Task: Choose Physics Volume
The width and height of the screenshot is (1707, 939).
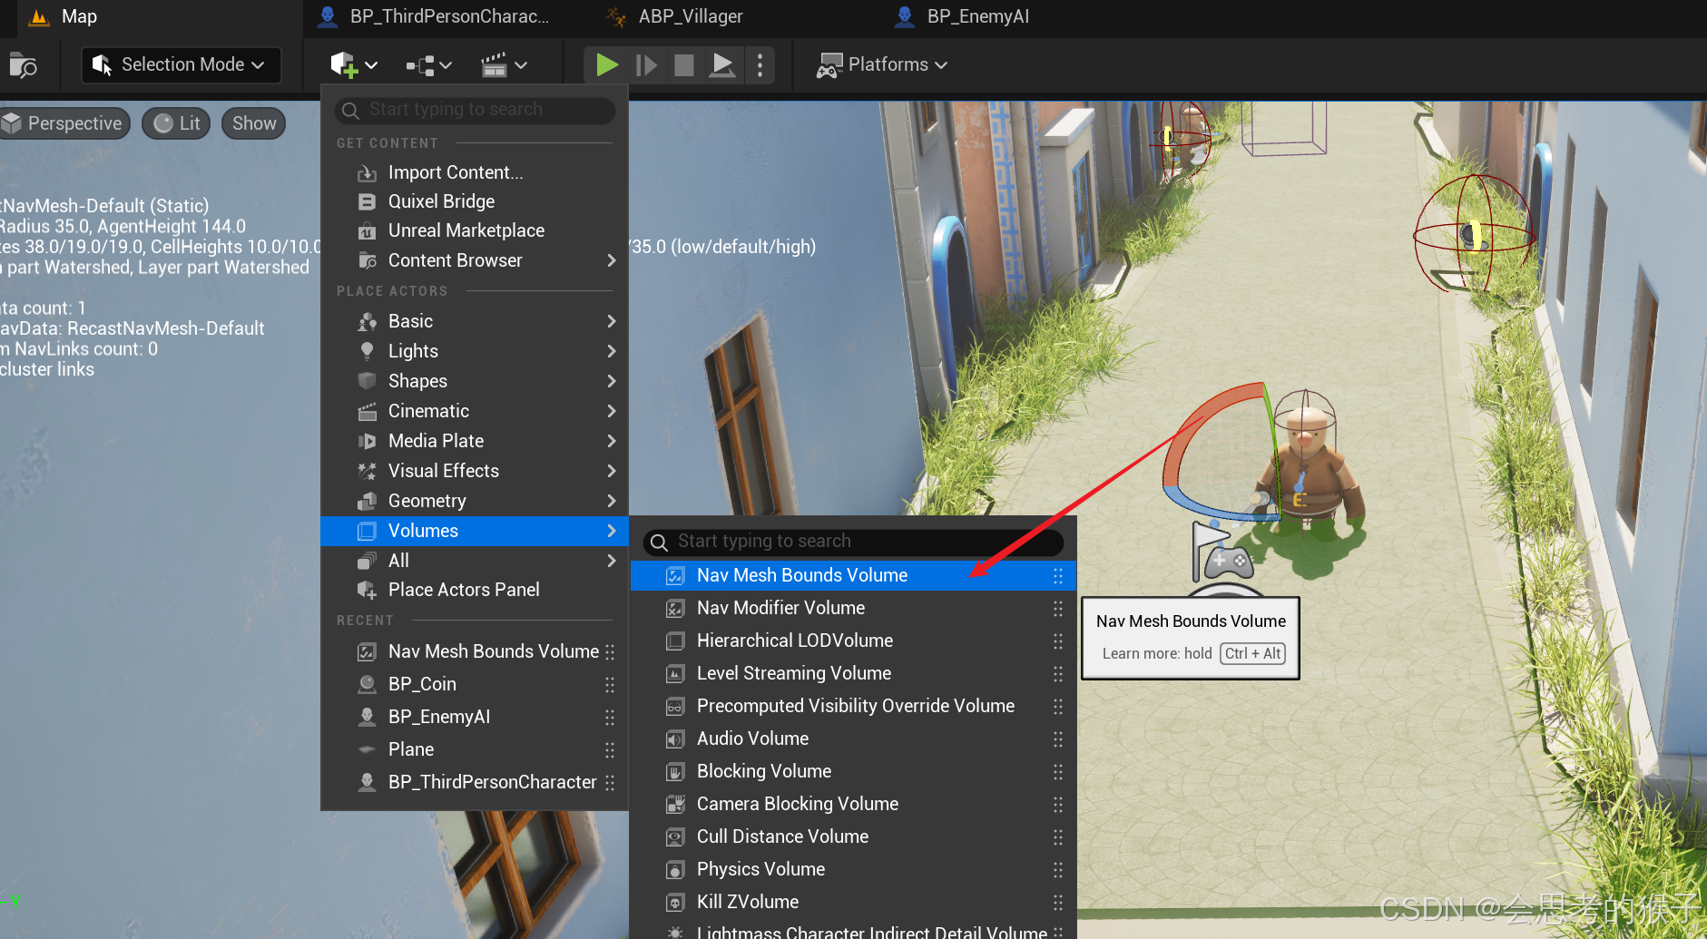Action: [x=853, y=869]
